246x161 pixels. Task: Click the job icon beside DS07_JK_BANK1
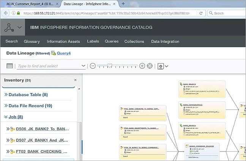point(13,140)
